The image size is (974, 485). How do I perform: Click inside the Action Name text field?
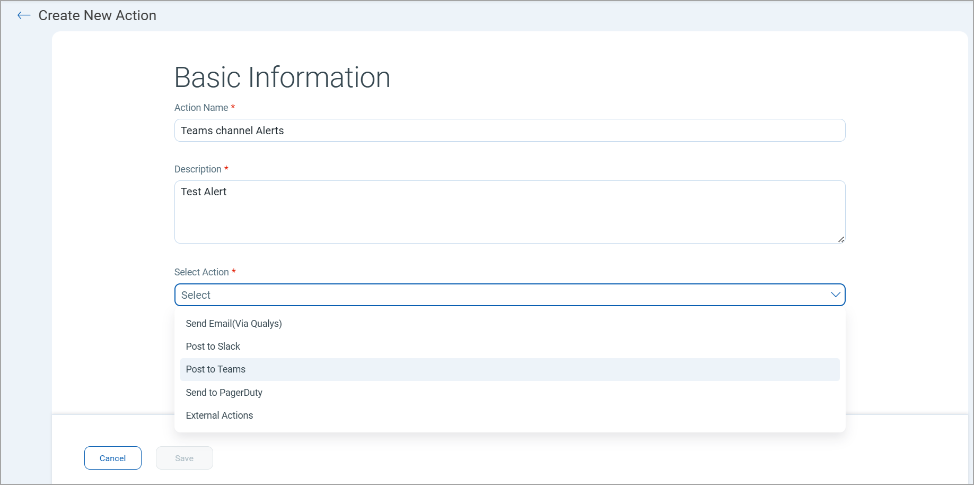(x=509, y=130)
